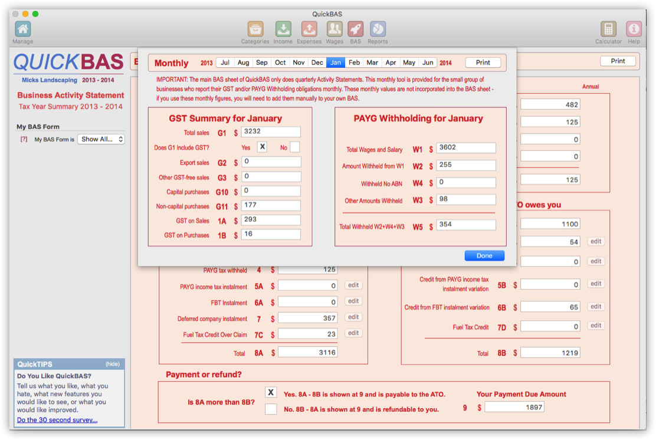The width and height of the screenshot is (656, 440).
Task: Hide the QuickTIPS panel
Action: tap(112, 364)
